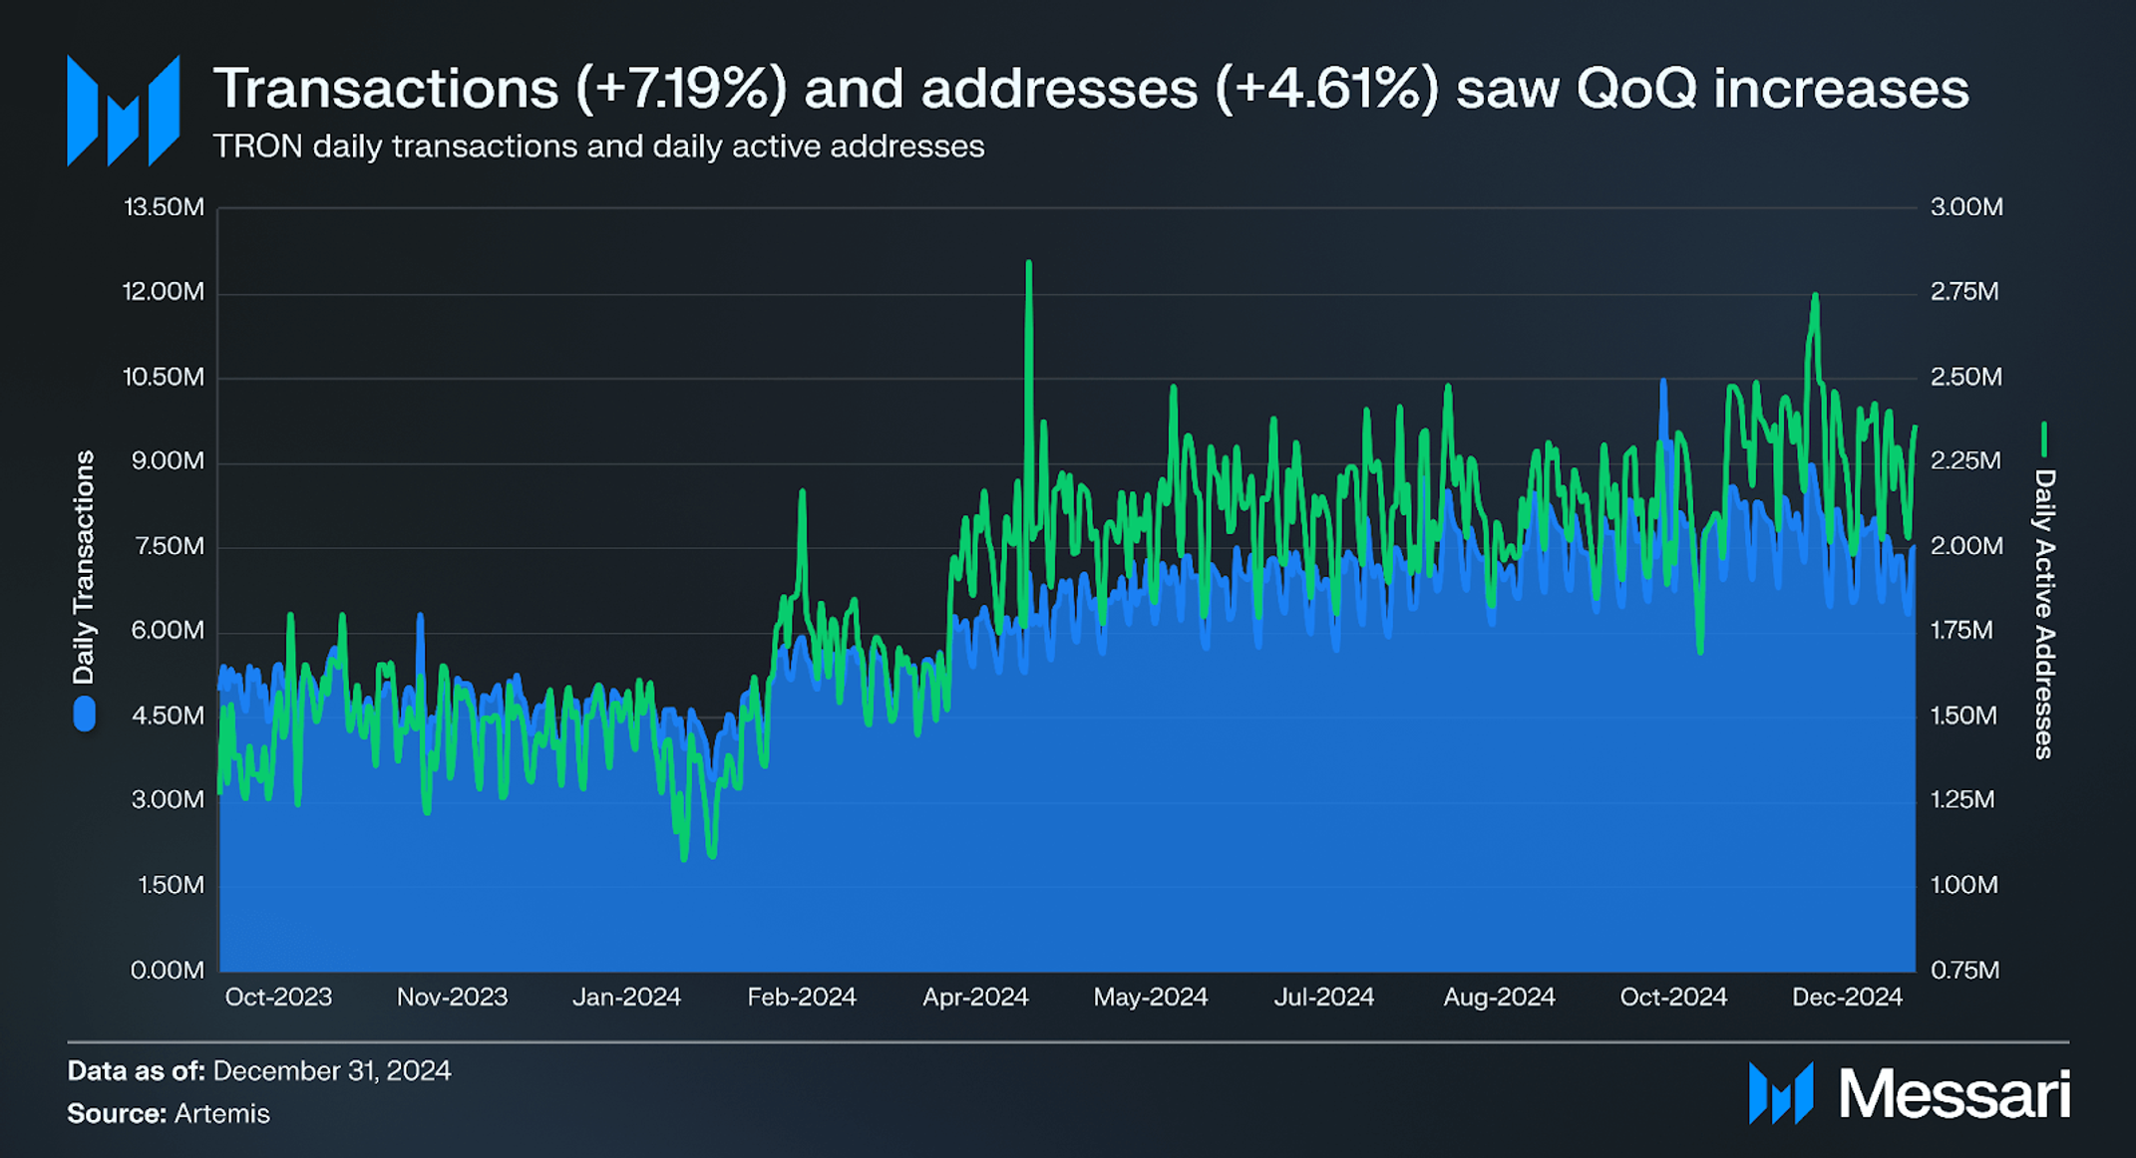Screen dimensions: 2136x1158
Task: Click the Dec-2024 x-axis label
Action: (x=1847, y=997)
